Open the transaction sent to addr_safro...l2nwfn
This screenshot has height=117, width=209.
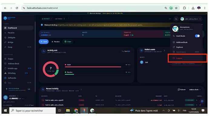pyautogui.click(x=55, y=105)
